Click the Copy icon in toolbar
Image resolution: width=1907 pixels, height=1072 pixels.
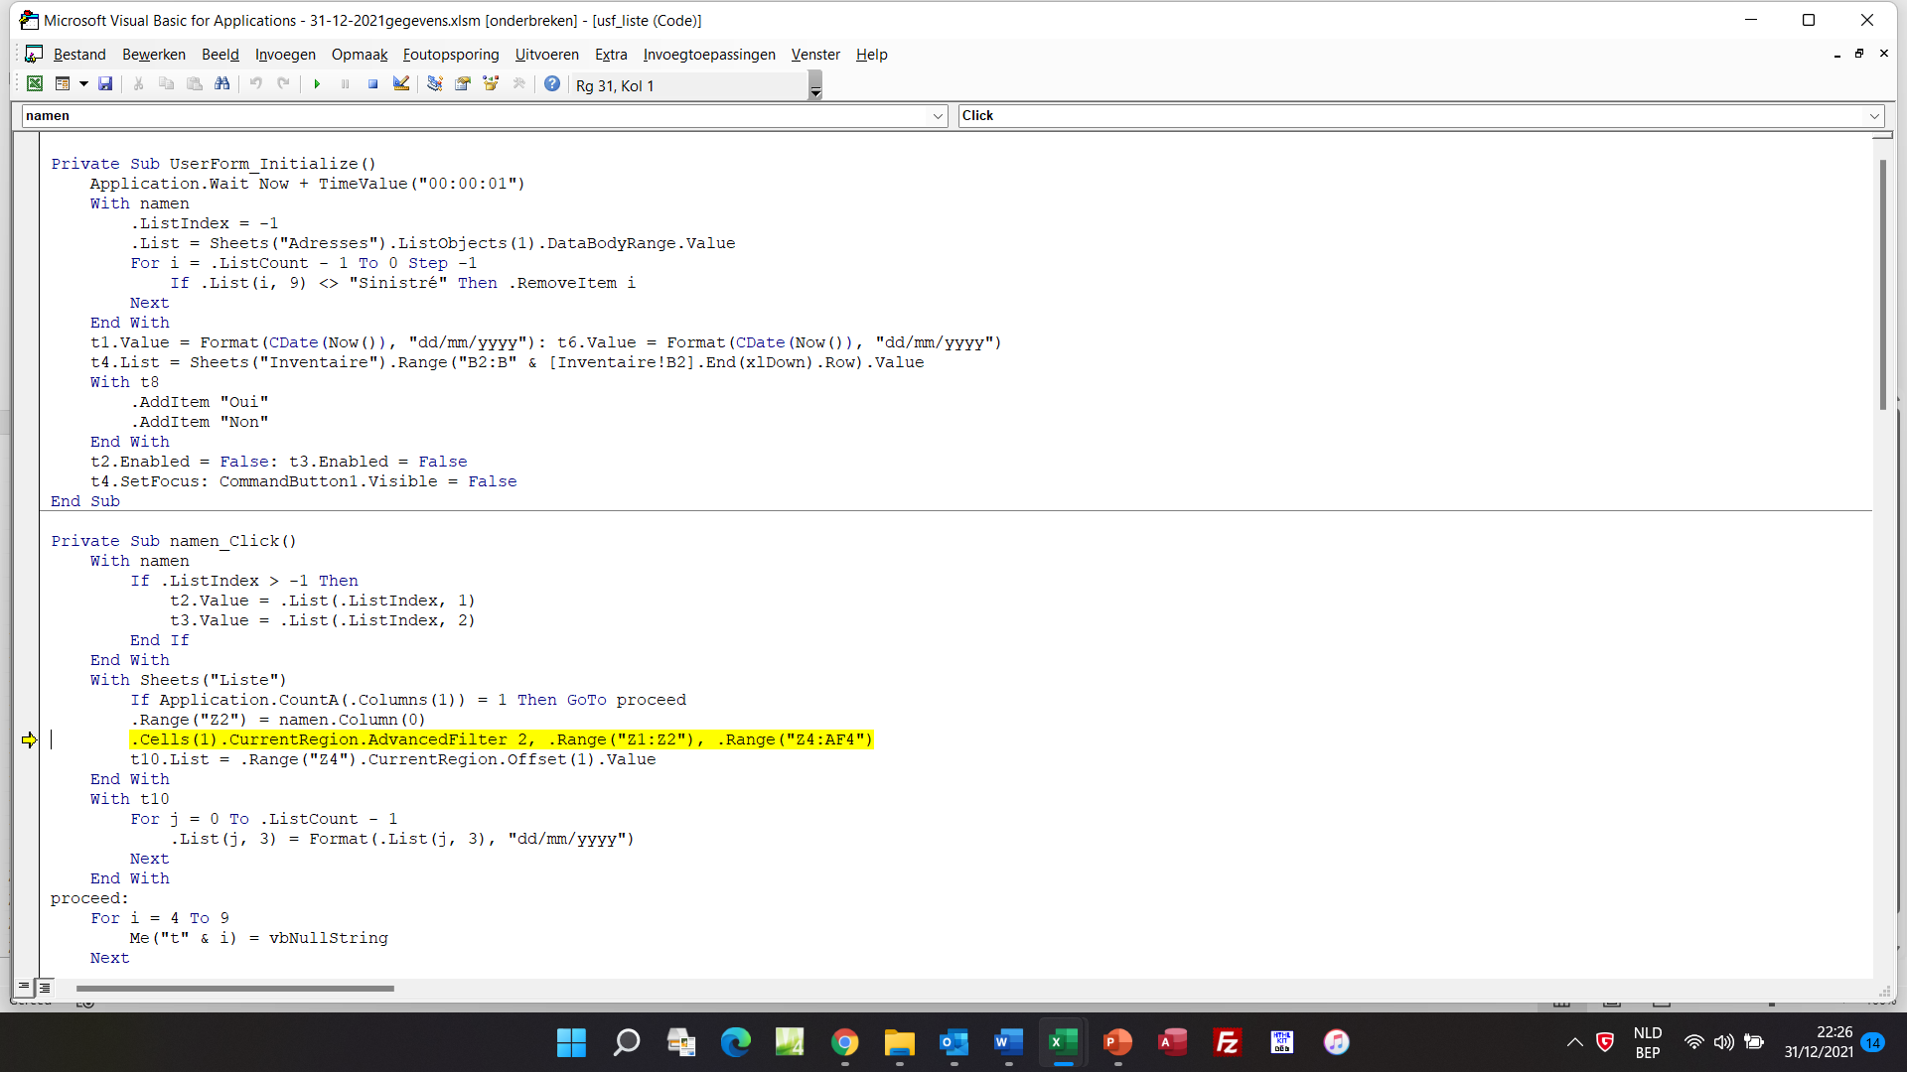click(x=167, y=84)
